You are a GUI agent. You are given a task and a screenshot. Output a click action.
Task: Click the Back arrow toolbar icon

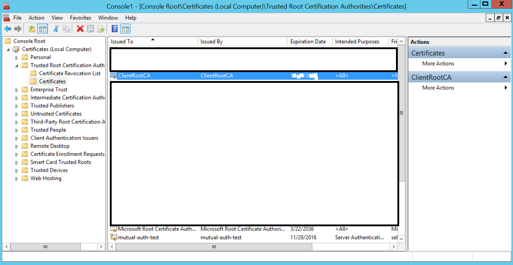point(8,29)
